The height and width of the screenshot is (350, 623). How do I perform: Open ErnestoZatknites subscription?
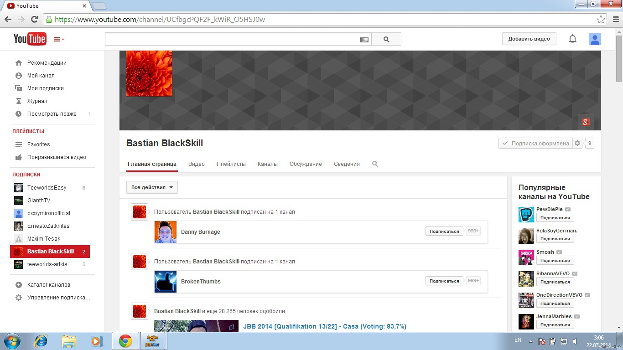(x=48, y=226)
